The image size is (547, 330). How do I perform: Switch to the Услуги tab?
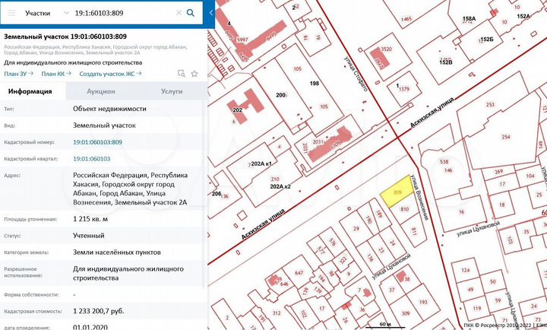172,91
